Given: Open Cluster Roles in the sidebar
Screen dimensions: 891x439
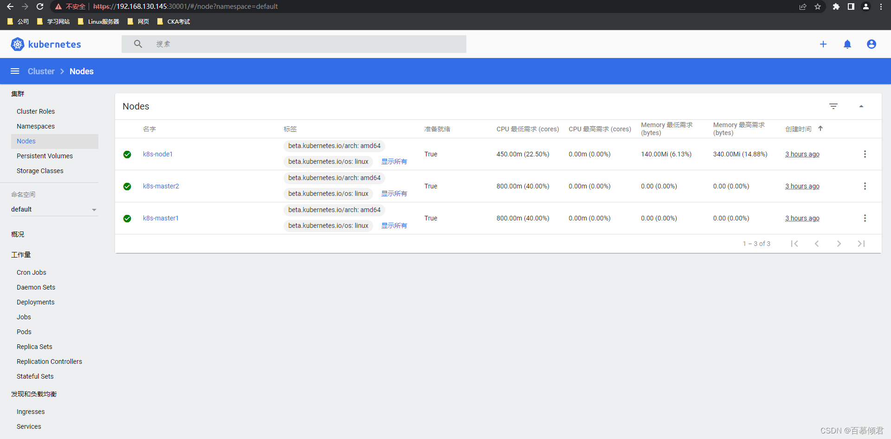Looking at the screenshot, I should tap(36, 111).
